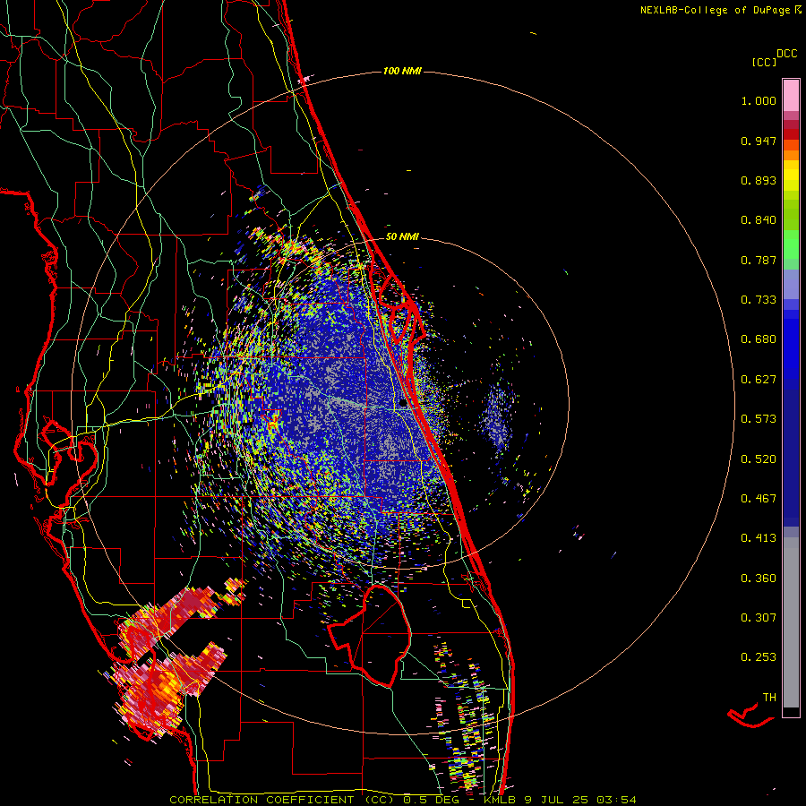Pick the gray color bar segment

[791, 622]
